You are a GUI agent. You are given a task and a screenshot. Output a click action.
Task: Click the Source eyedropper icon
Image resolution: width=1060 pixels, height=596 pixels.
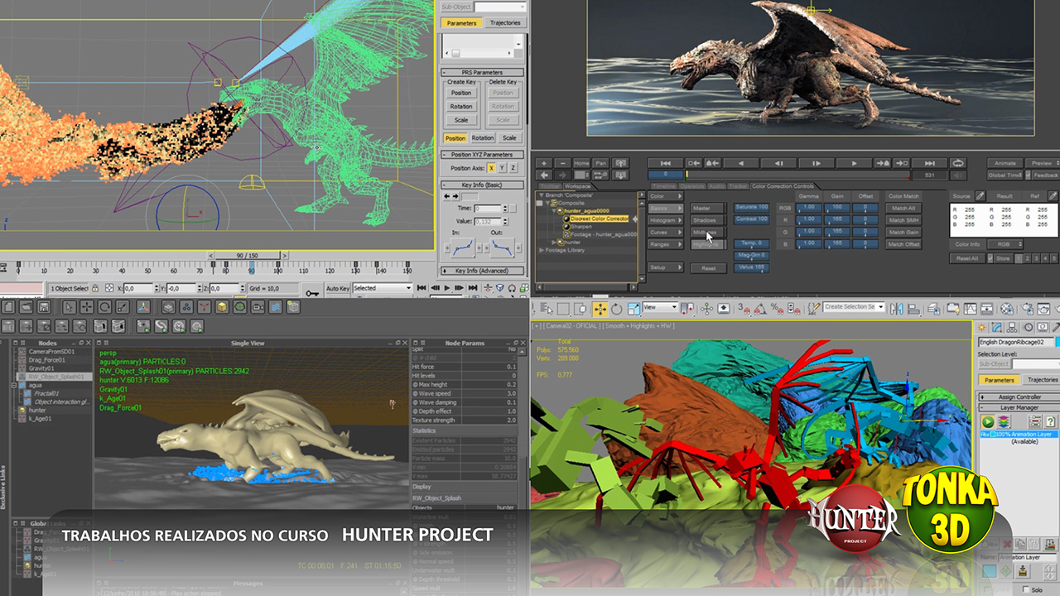[980, 196]
